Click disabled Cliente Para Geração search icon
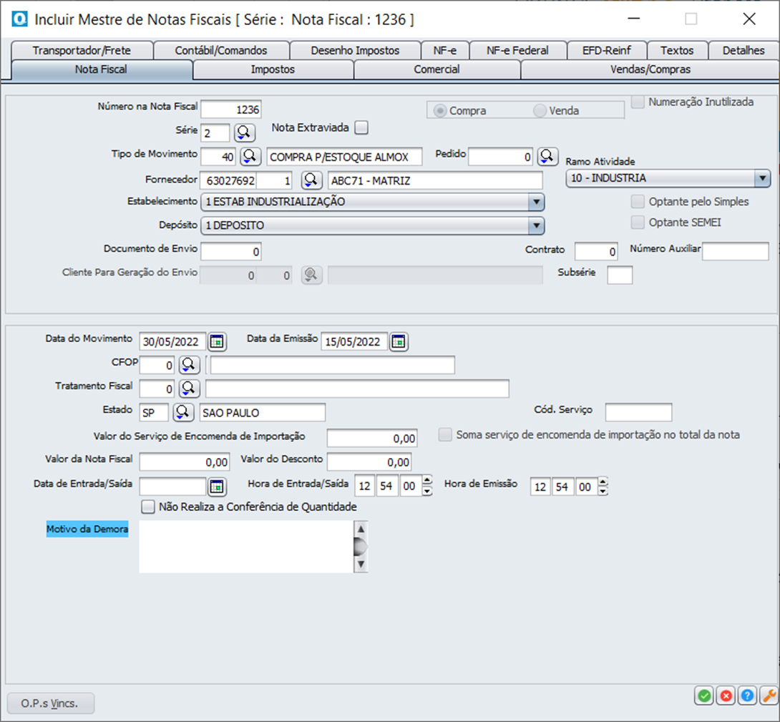The width and height of the screenshot is (780, 722). coord(311,275)
